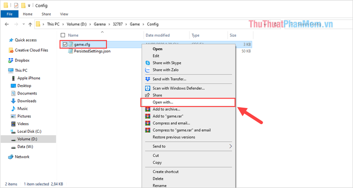Image resolution: width=353 pixels, height=188 pixels.
Task: Click Volume (D:) breadcrumb in address bar
Action: (77, 24)
